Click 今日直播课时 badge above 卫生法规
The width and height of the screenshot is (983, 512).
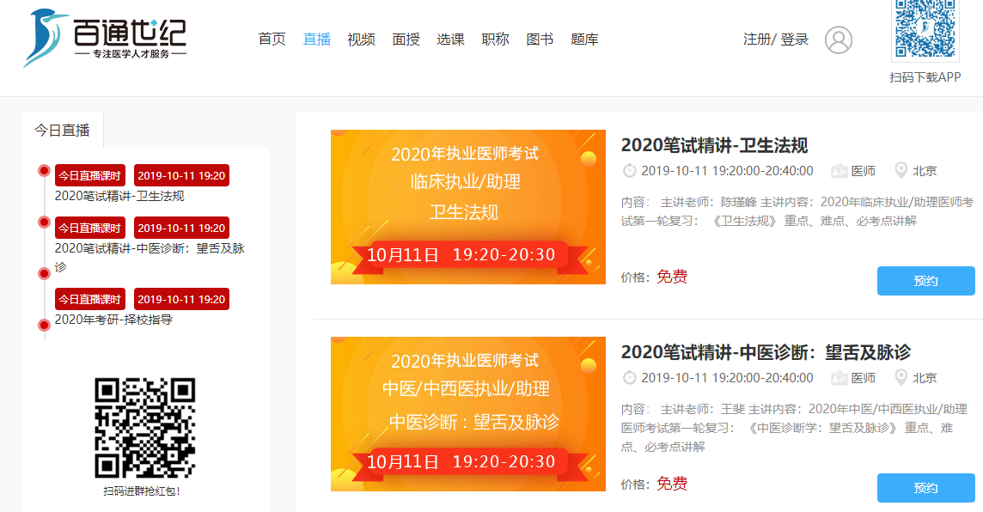click(x=89, y=175)
